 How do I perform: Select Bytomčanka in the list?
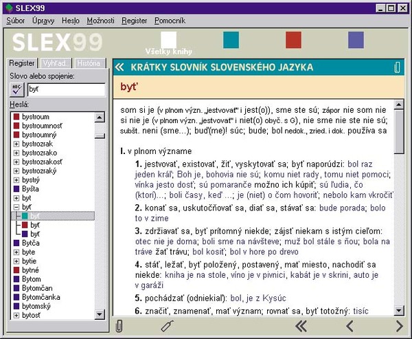(x=37, y=297)
